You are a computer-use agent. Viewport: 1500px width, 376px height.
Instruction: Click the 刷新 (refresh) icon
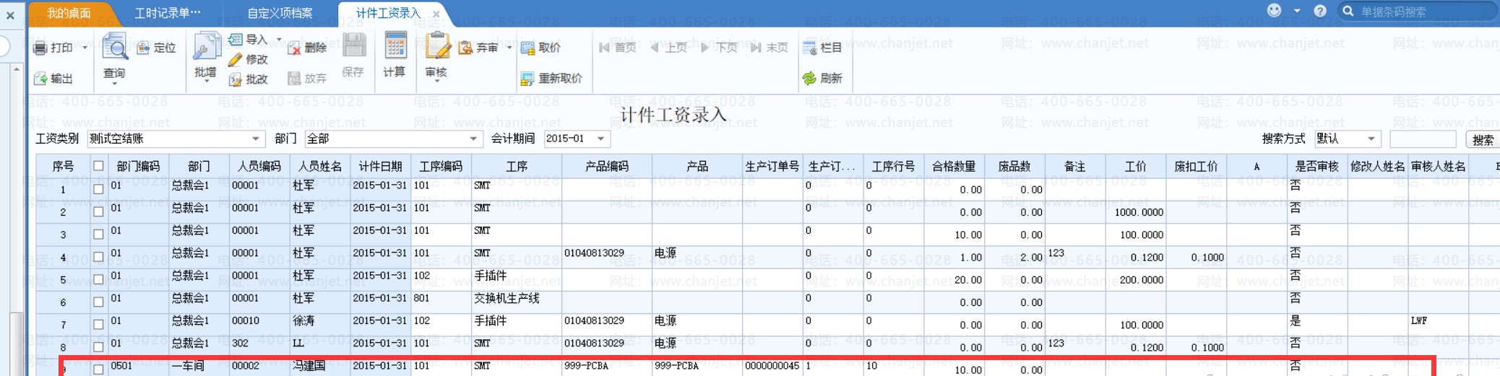(810, 79)
